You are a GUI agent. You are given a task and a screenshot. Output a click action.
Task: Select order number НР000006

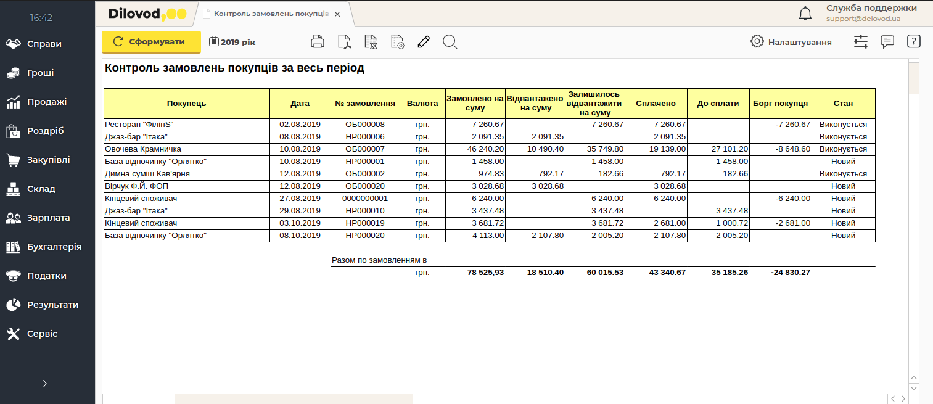point(365,137)
